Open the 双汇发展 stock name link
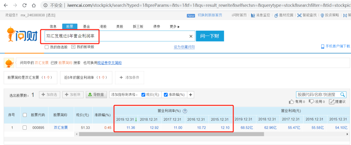The image size is (351, 145). 61,127
